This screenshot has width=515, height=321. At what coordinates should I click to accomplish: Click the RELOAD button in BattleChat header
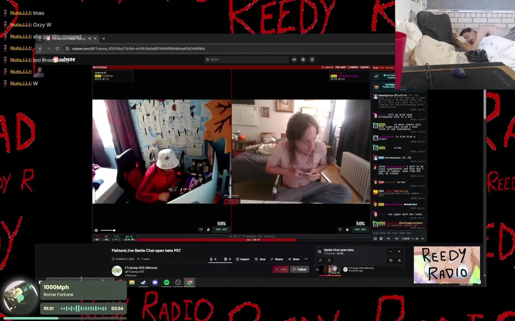point(341,67)
